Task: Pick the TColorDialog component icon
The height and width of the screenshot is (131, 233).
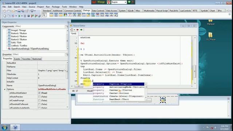Action: tap(65, 15)
